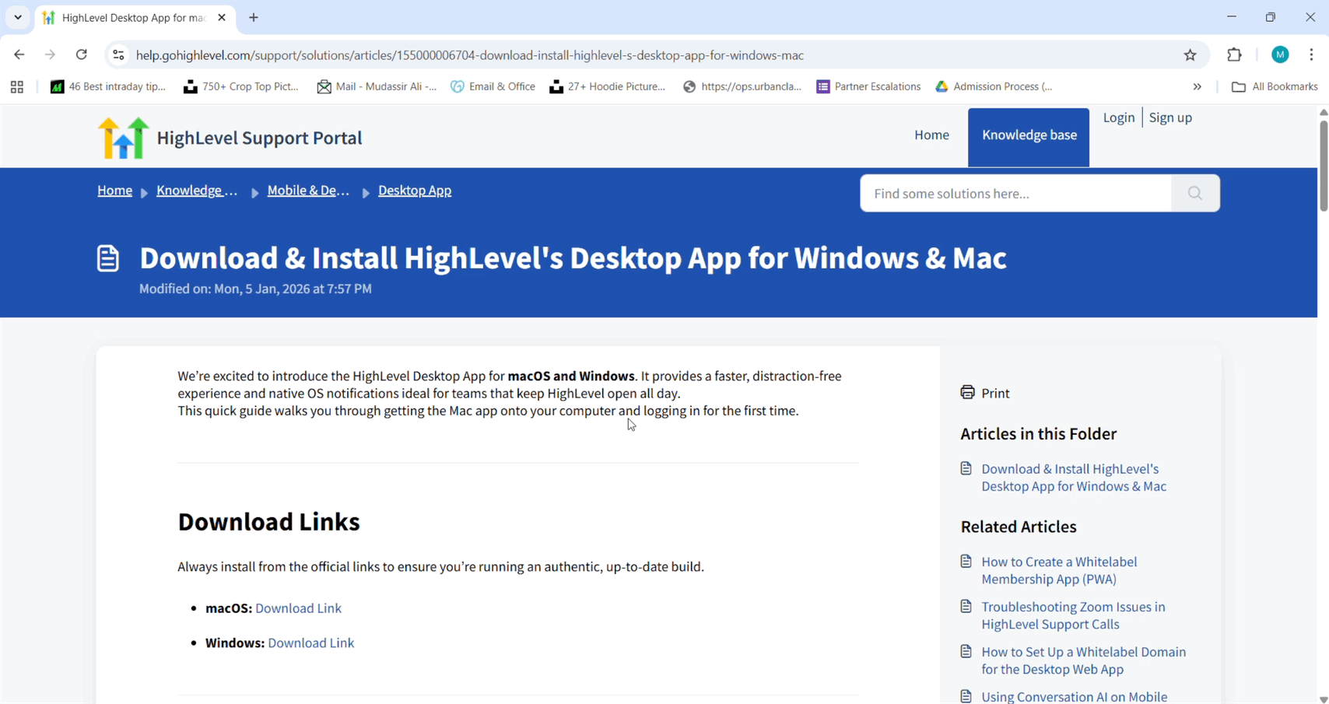Click Home in the breadcrumb
This screenshot has width=1329, height=704.
coord(114,191)
